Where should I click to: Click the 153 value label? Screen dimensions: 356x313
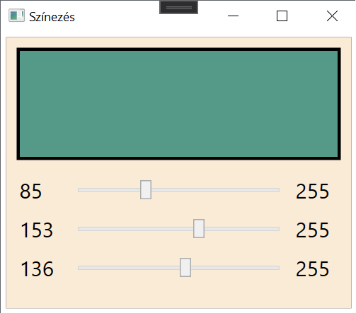(37, 230)
